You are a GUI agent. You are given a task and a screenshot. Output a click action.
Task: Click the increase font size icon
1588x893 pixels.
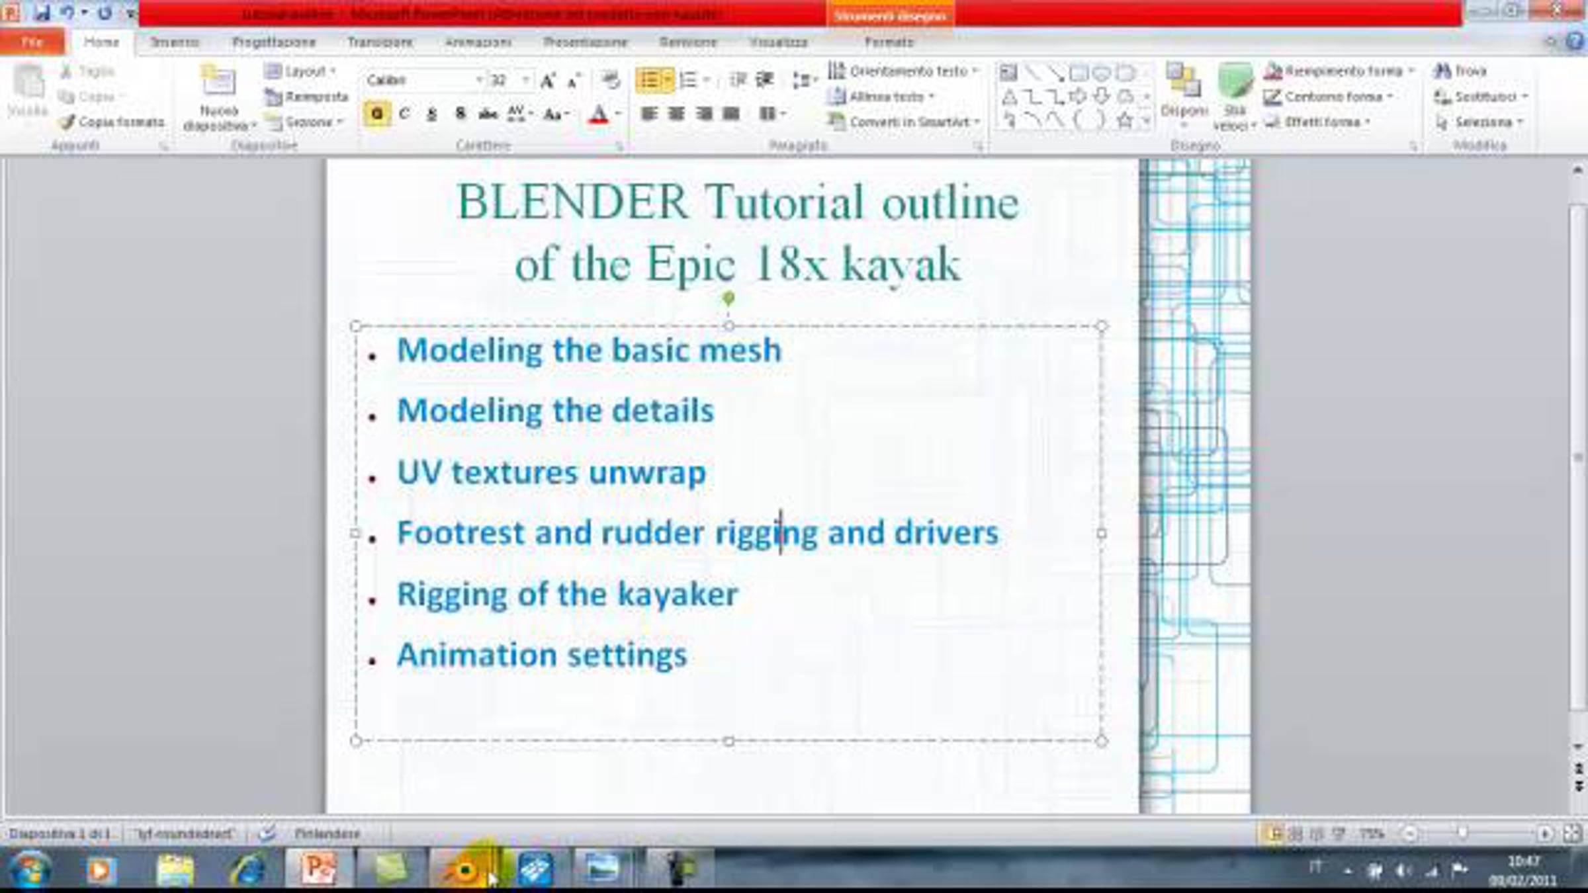tap(548, 81)
